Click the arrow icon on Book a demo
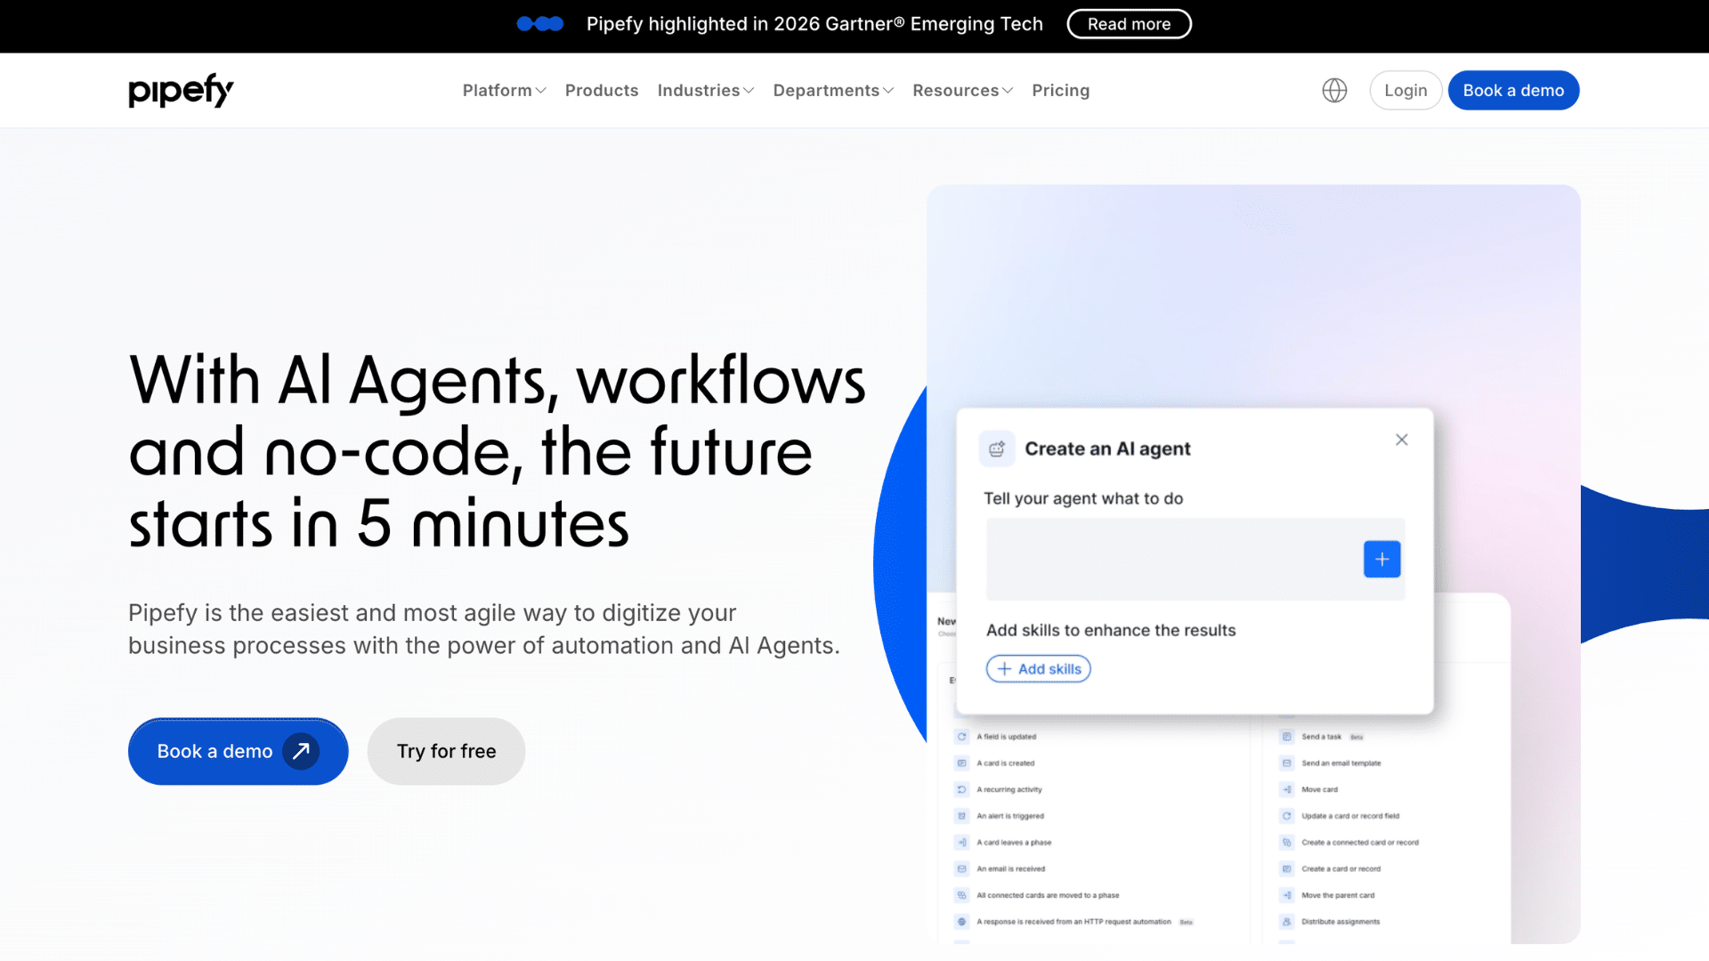Screen dimensions: 1709x961 coord(301,751)
